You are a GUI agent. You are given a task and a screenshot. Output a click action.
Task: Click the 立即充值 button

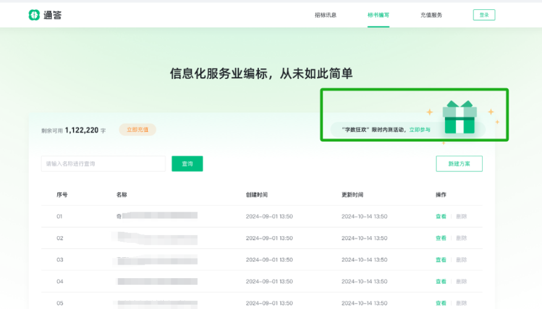tap(137, 130)
